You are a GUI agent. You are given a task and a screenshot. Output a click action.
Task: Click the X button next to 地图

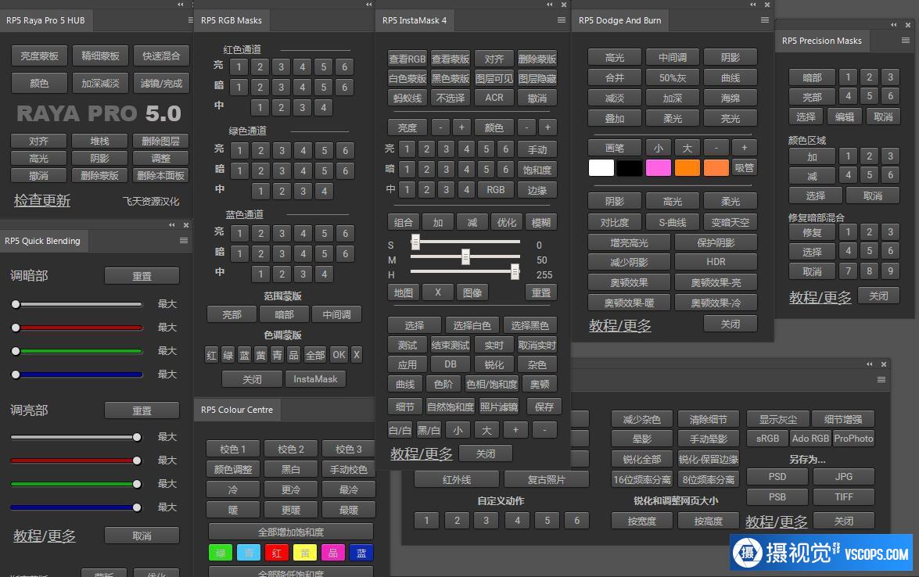438,292
